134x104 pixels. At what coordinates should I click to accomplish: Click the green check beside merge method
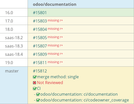pyautogui.click(x=35, y=77)
